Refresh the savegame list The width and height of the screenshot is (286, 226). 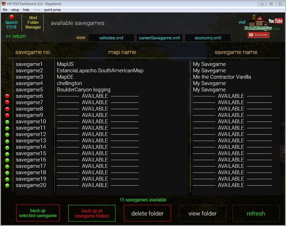point(256,214)
